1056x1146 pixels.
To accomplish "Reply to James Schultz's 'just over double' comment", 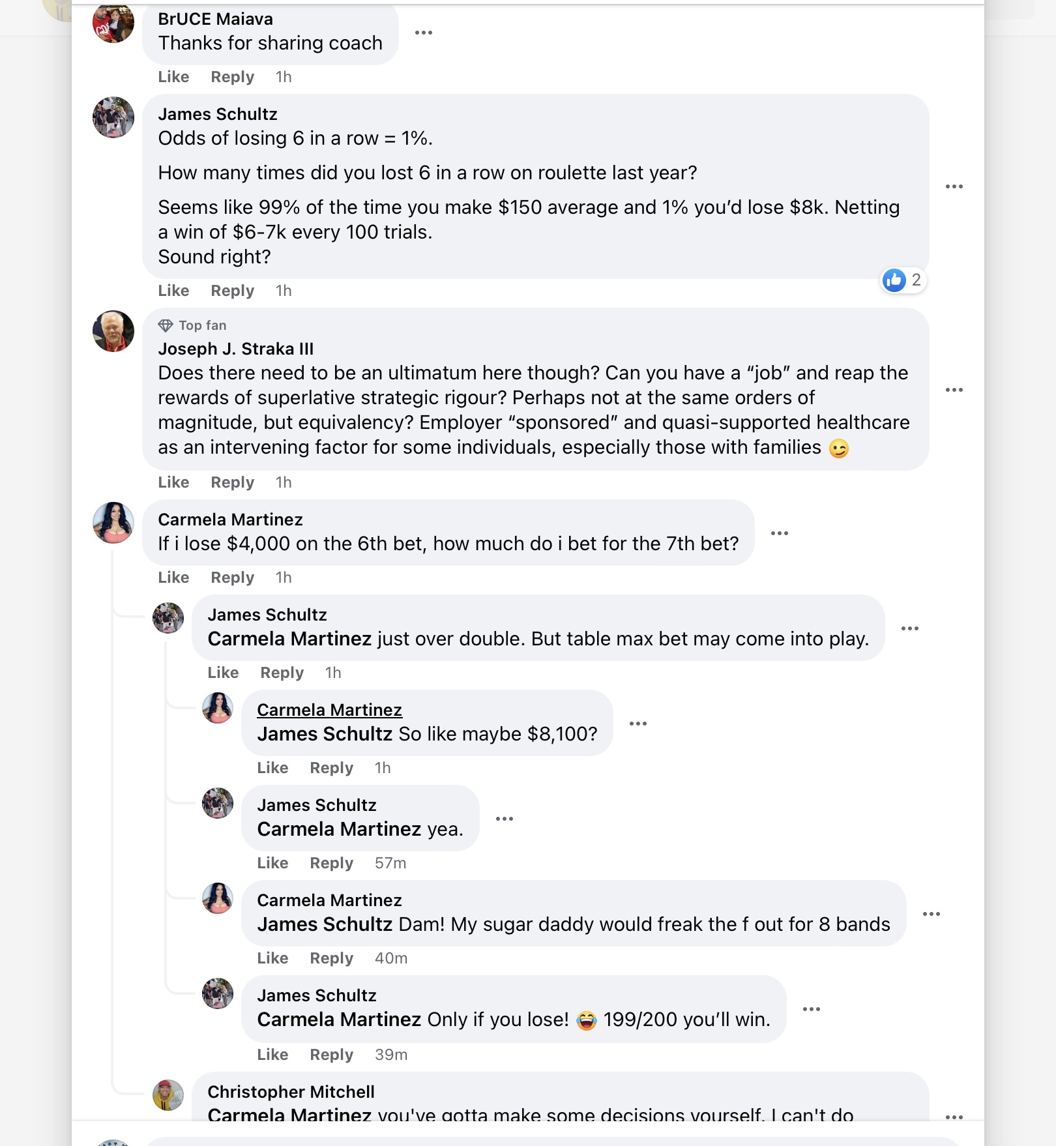I will click(282, 673).
